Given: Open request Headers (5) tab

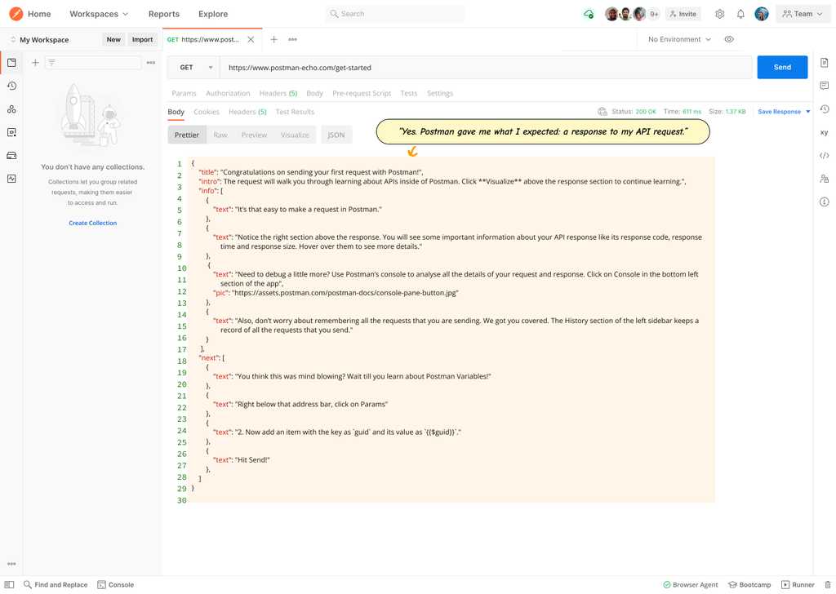Looking at the screenshot, I should coord(278,93).
